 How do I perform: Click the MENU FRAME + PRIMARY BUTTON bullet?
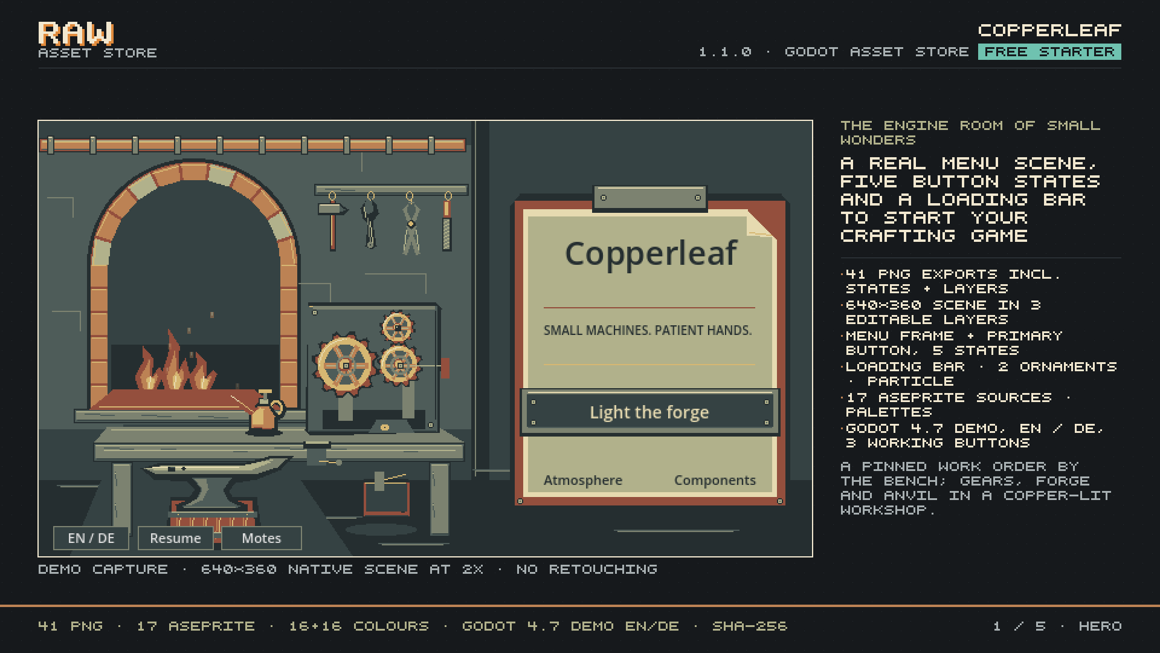coord(952,343)
